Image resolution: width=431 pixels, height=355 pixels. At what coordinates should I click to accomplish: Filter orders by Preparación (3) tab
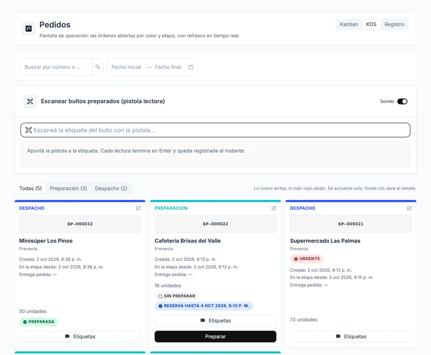pyautogui.click(x=68, y=188)
